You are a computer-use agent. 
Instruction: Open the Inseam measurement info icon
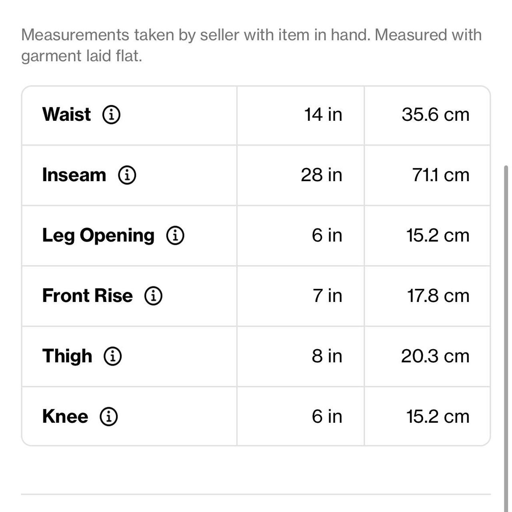click(127, 175)
